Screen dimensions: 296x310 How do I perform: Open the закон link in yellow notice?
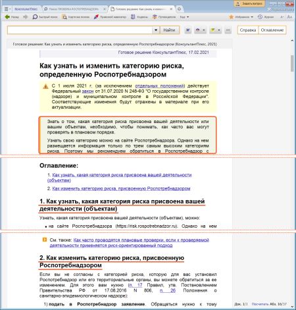point(87,91)
